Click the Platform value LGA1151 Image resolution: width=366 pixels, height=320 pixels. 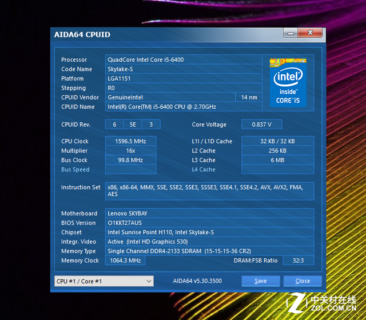click(184, 78)
